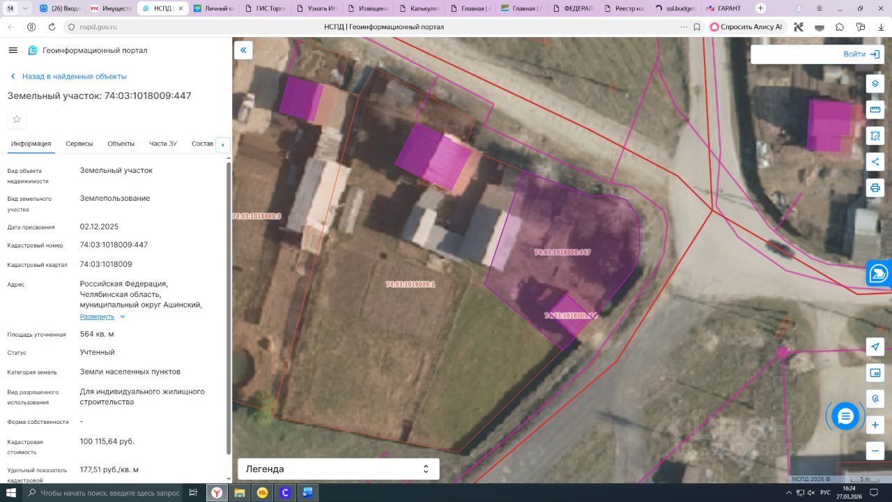892x502 pixels.
Task: Switch keyboard language via РУС indicator
Action: (825, 493)
